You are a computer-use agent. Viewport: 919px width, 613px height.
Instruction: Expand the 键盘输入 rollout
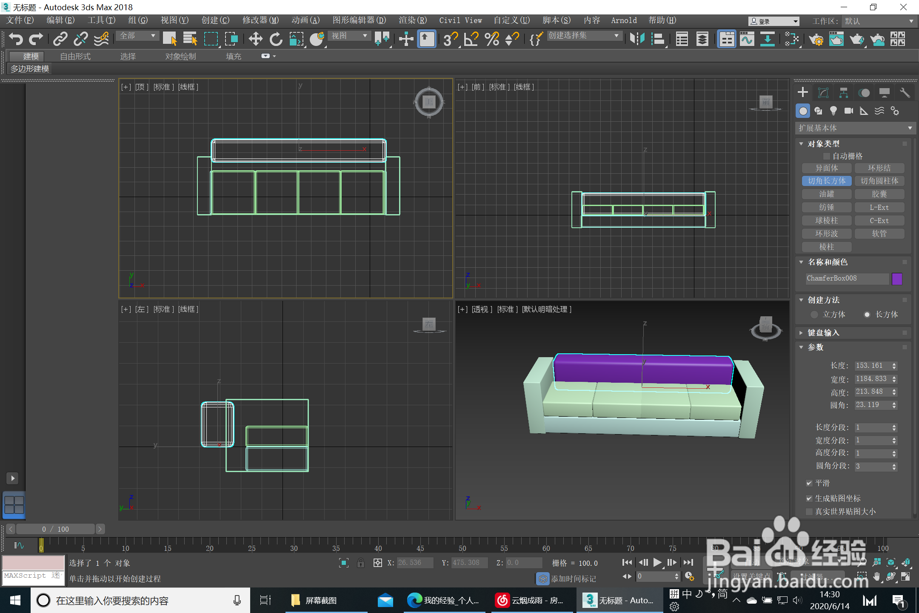tap(823, 332)
